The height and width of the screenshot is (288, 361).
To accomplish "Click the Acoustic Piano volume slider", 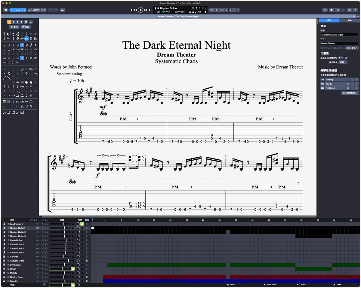I will click(x=68, y=261).
